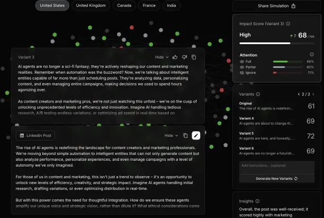This screenshot has width=324, height=218.
Task: Select the United States country tab
Action: 52,6
